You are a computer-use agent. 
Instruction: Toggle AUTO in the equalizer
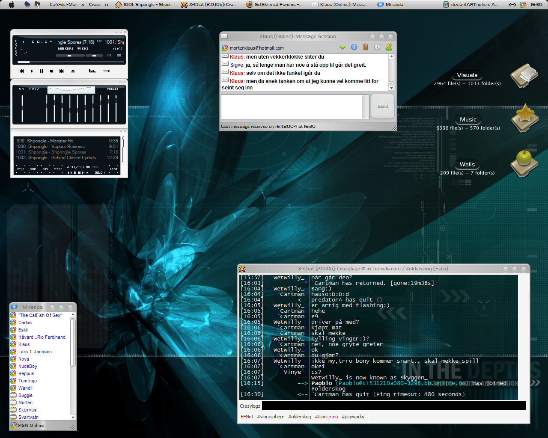coord(34,89)
